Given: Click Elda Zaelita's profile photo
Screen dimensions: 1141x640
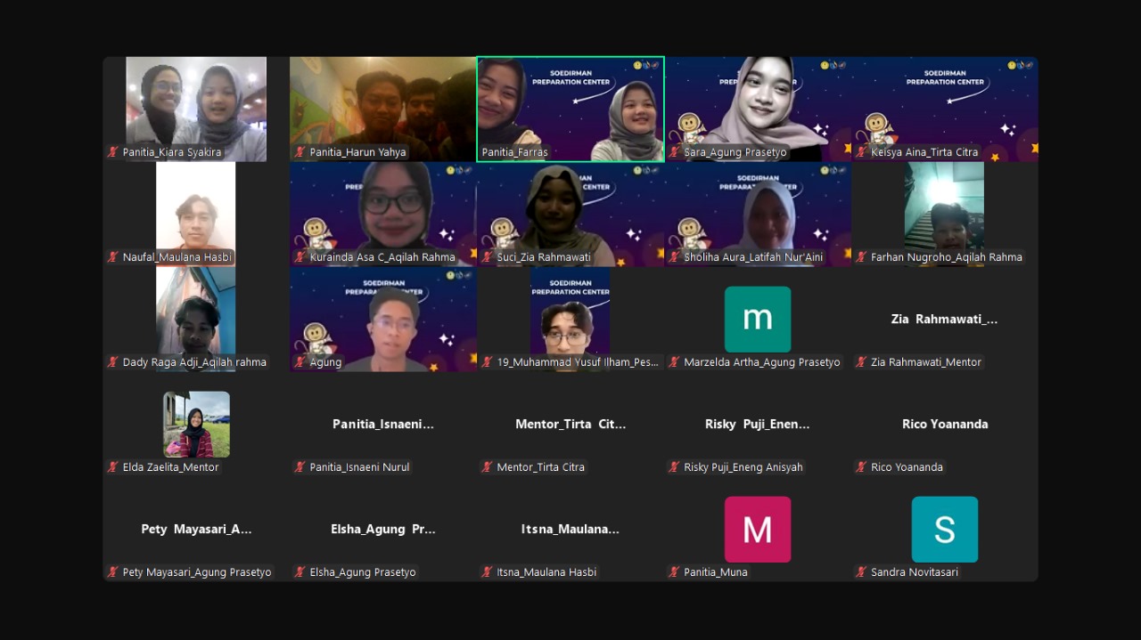Looking at the screenshot, I should tap(196, 424).
